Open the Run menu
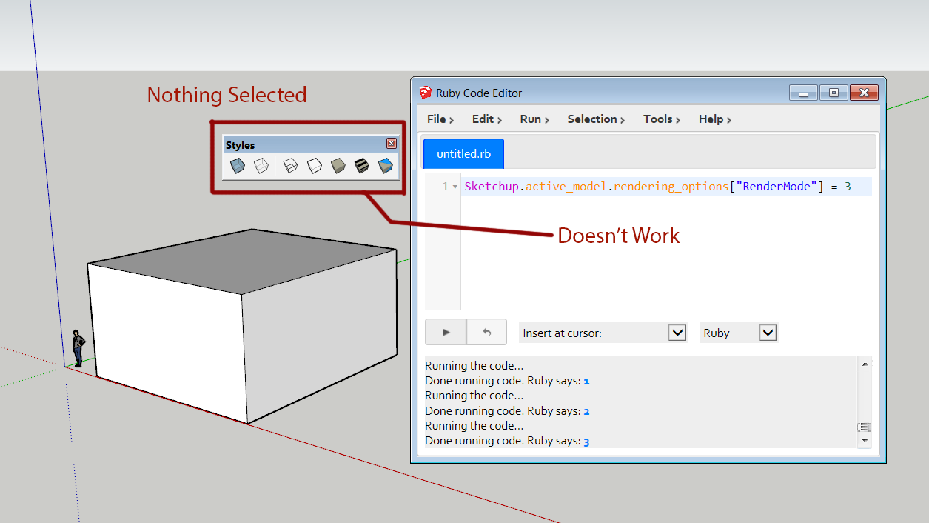This screenshot has height=523, width=929. pyautogui.click(x=531, y=119)
